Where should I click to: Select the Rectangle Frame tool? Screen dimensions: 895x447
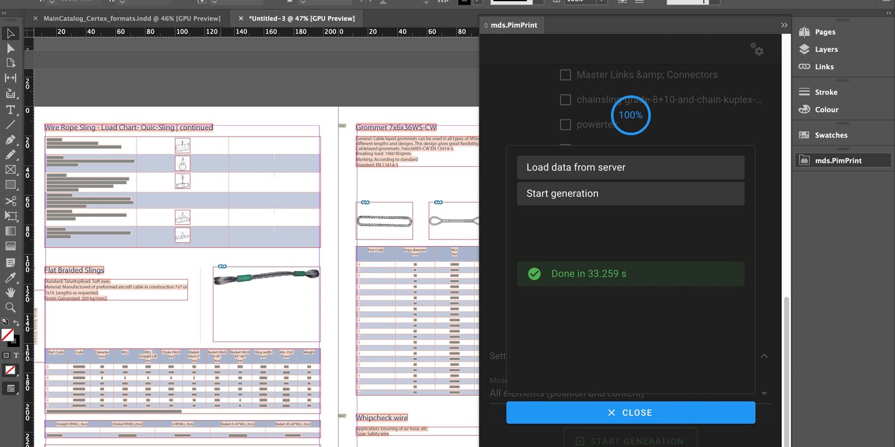pos(10,170)
